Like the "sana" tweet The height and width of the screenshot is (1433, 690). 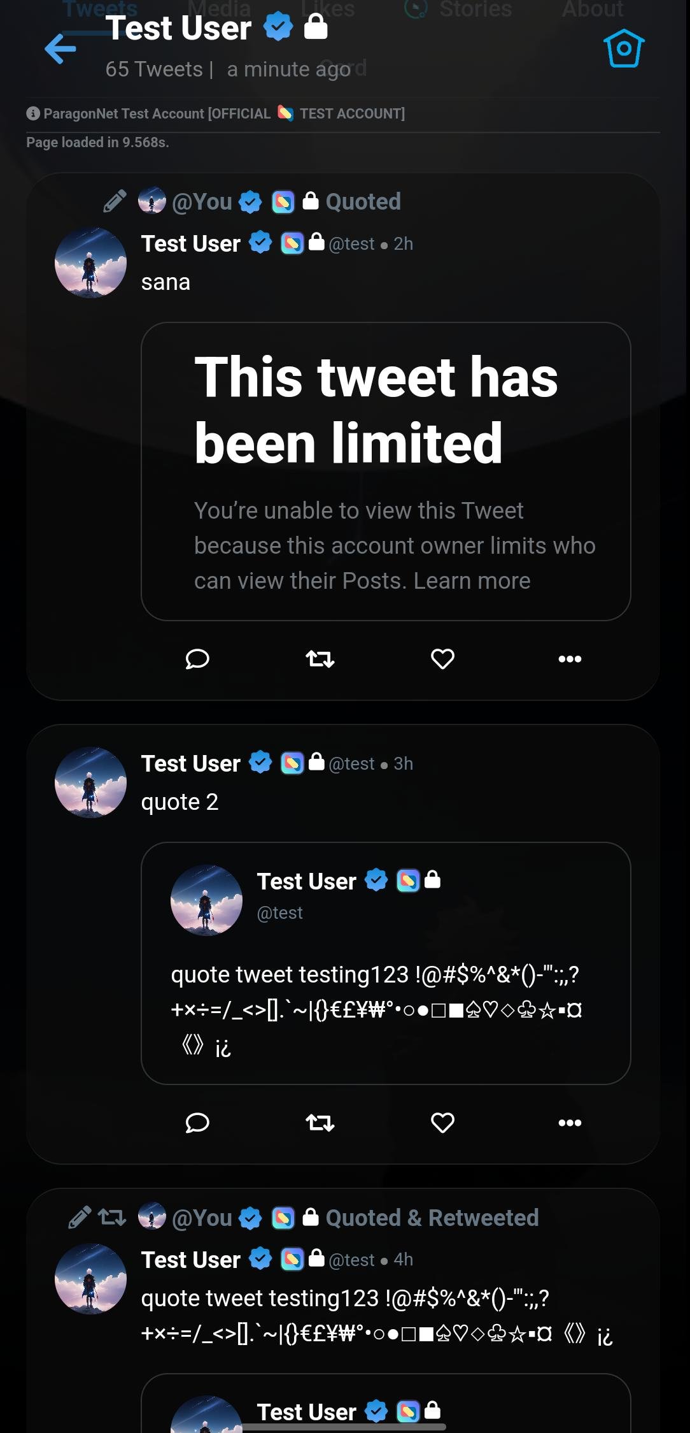pos(442,658)
